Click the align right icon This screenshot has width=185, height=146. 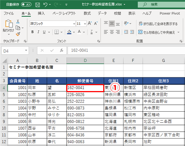[x=118, y=32]
